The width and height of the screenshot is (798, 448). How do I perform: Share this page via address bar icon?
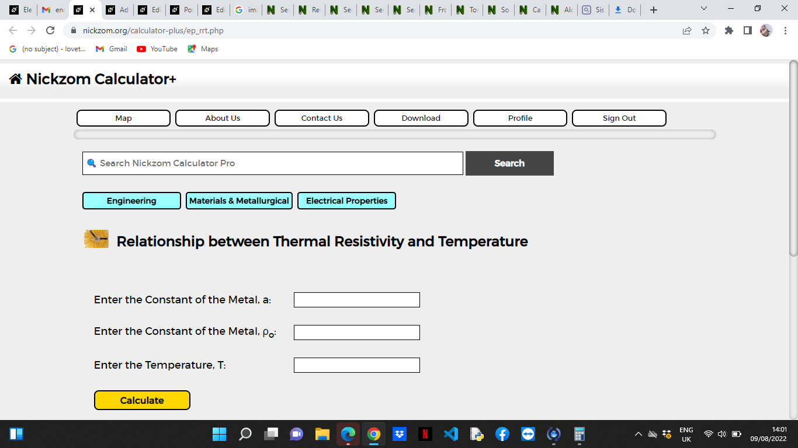(687, 30)
